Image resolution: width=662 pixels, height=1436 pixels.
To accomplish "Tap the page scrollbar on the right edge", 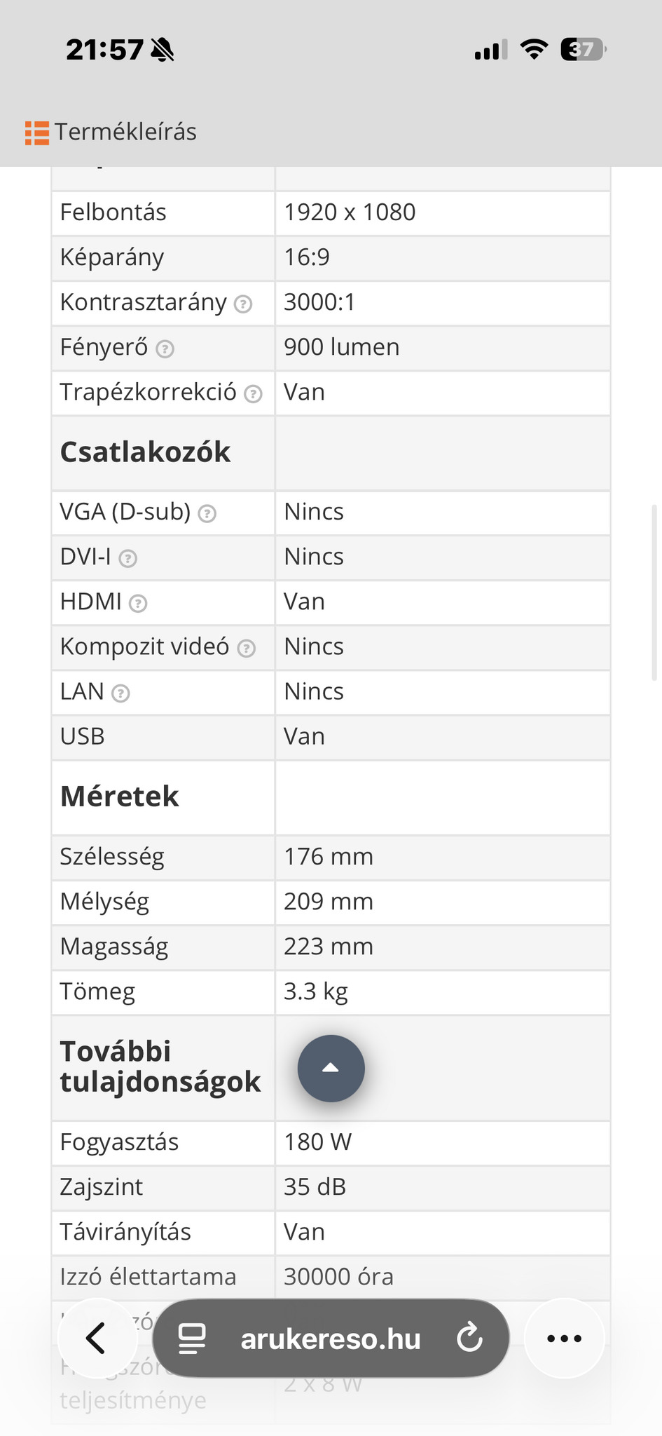I will pyautogui.click(x=654, y=592).
